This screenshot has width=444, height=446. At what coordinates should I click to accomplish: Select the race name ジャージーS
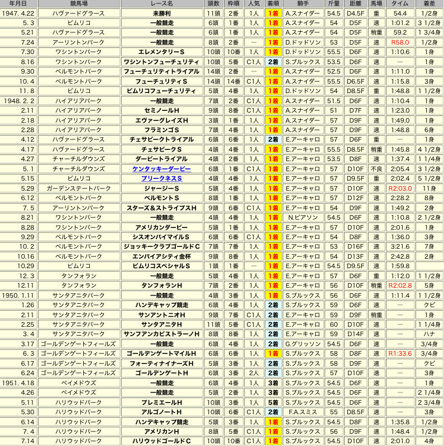pyautogui.click(x=161, y=188)
